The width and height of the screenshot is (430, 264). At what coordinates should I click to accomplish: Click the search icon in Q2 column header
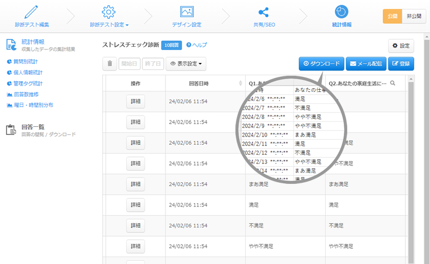393,83
